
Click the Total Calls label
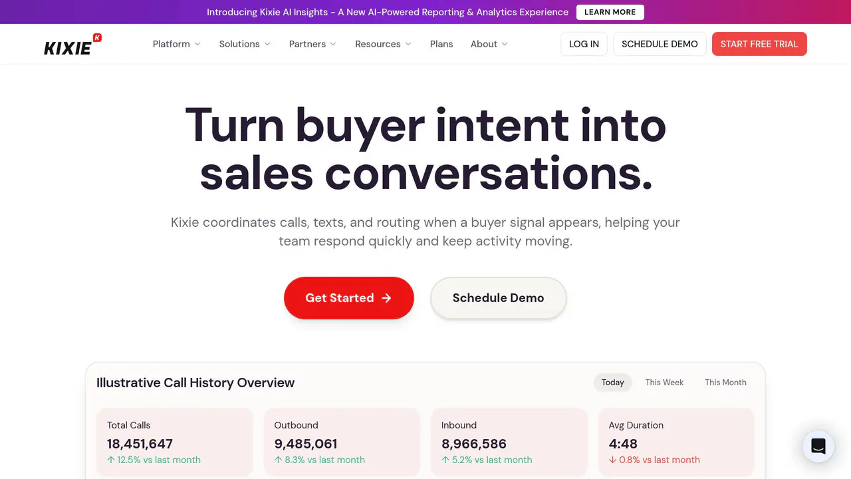coord(129,425)
